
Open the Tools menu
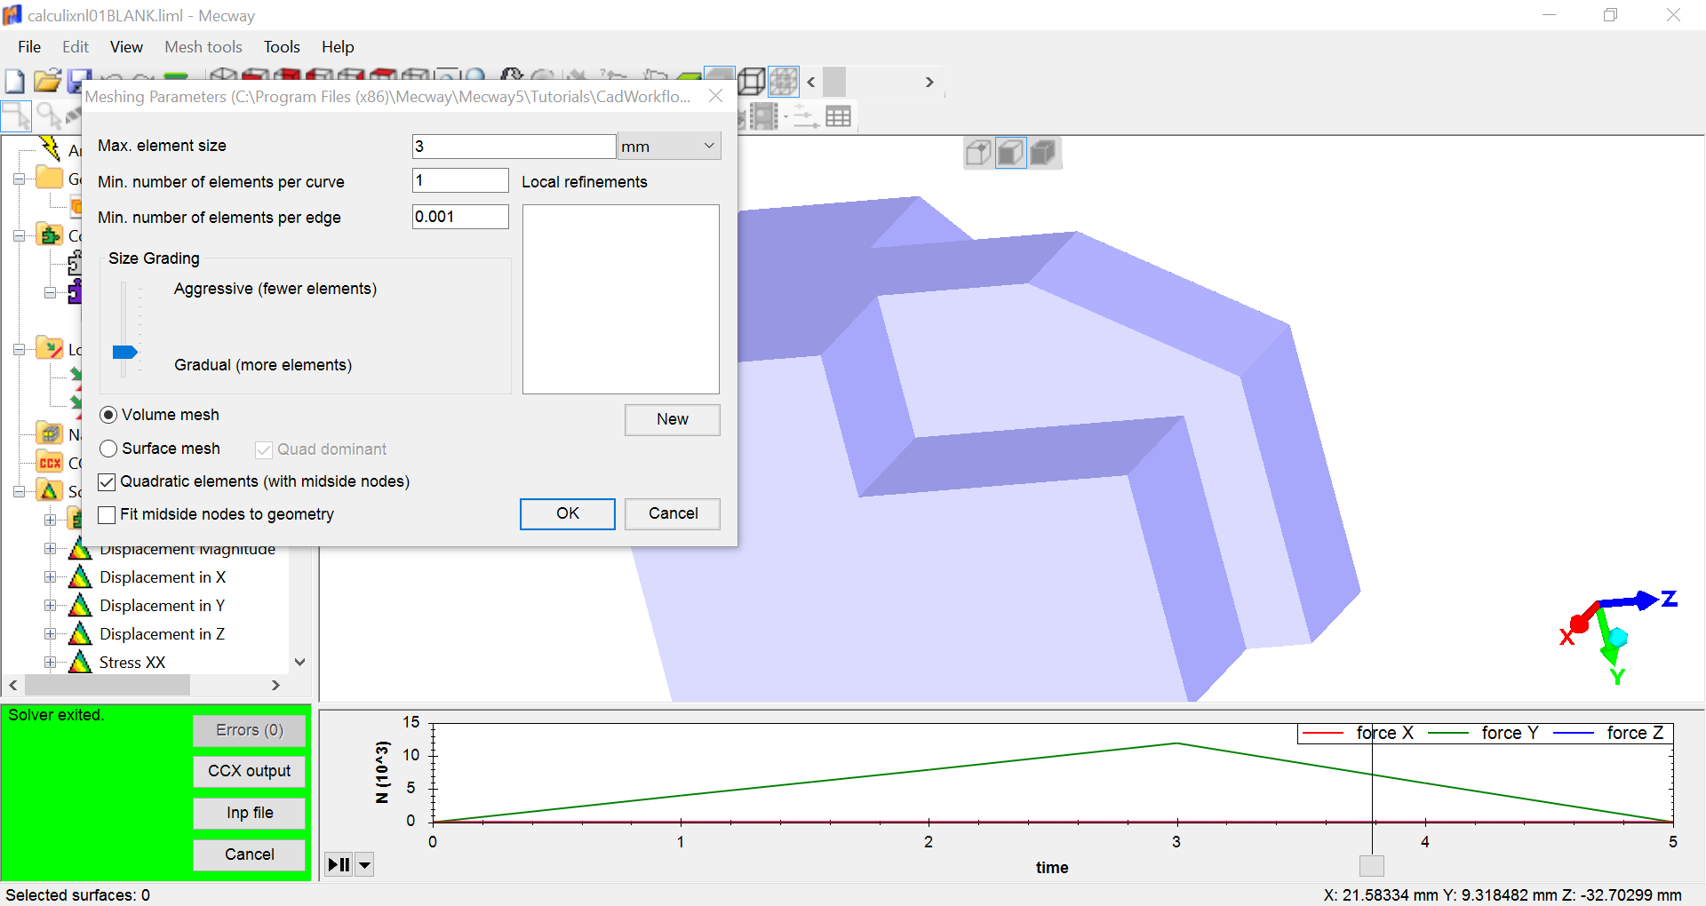[282, 47]
